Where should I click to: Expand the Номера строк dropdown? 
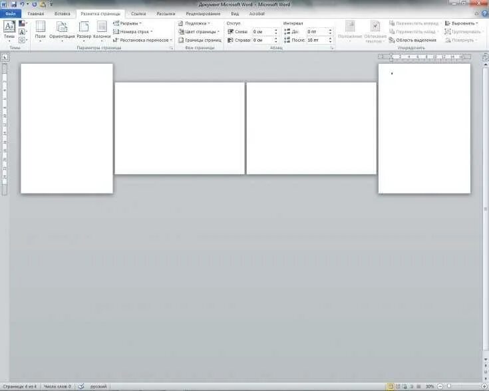[x=133, y=32]
